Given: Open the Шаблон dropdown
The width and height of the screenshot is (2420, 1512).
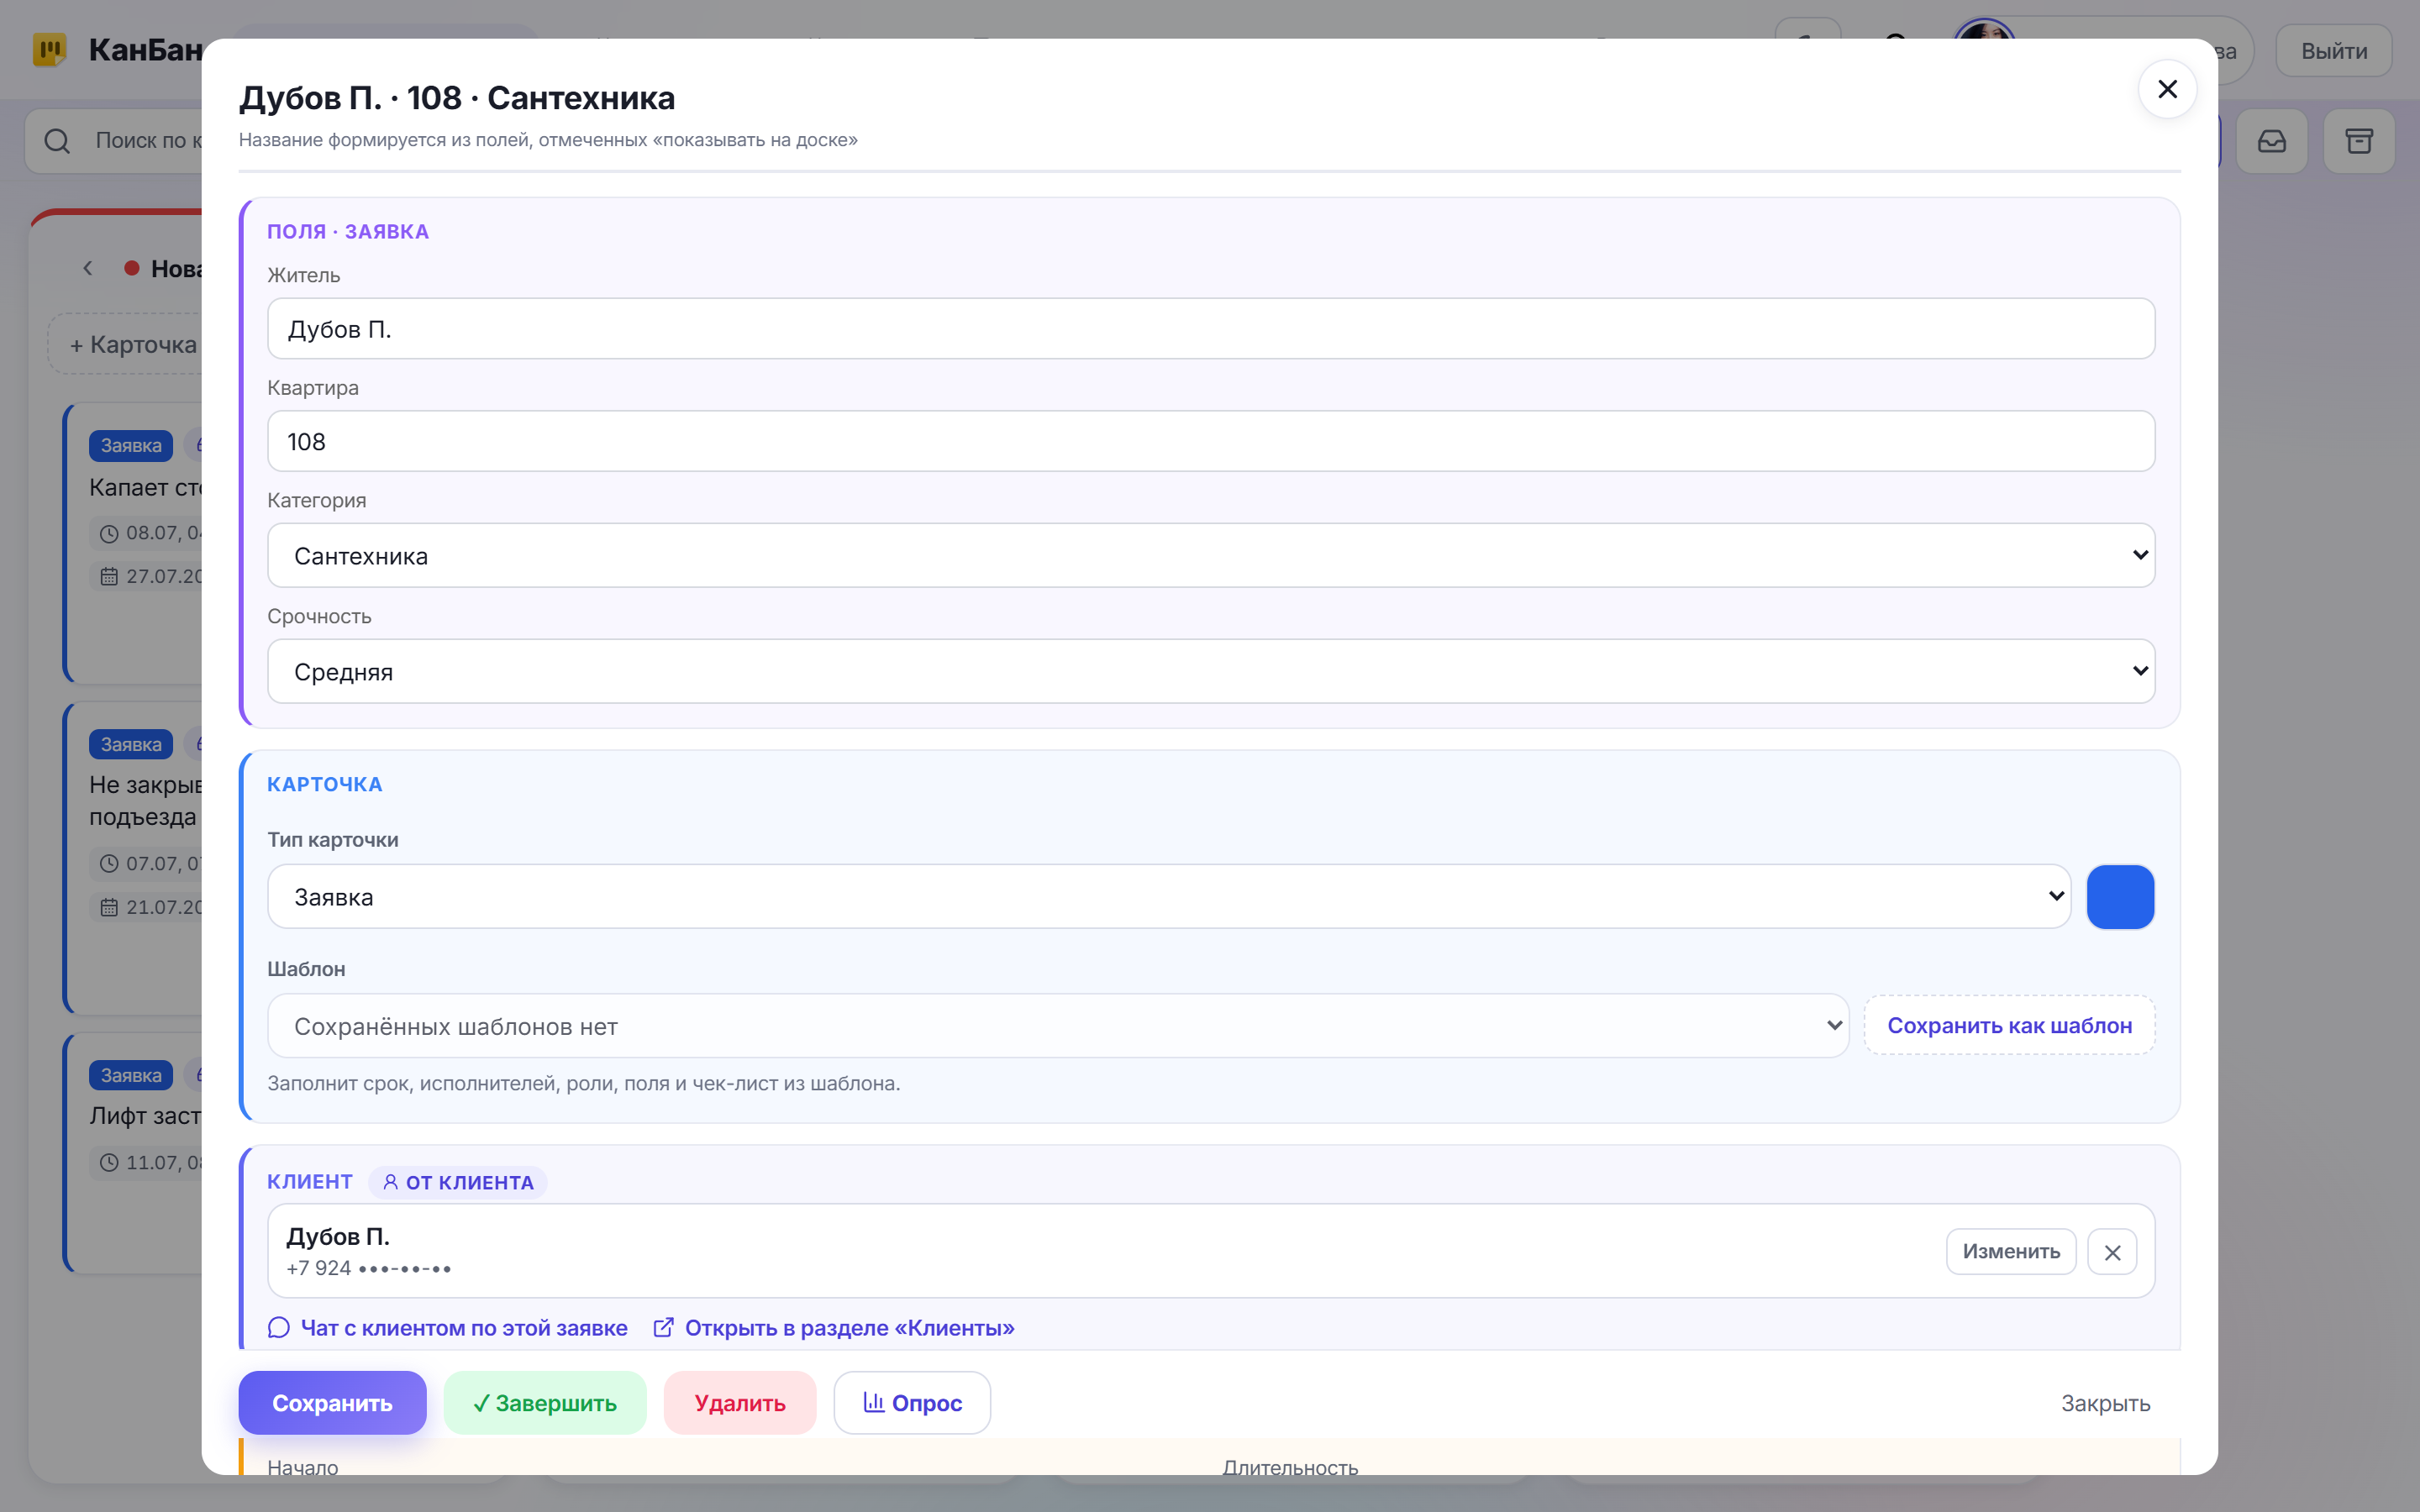Looking at the screenshot, I should [1058, 1026].
